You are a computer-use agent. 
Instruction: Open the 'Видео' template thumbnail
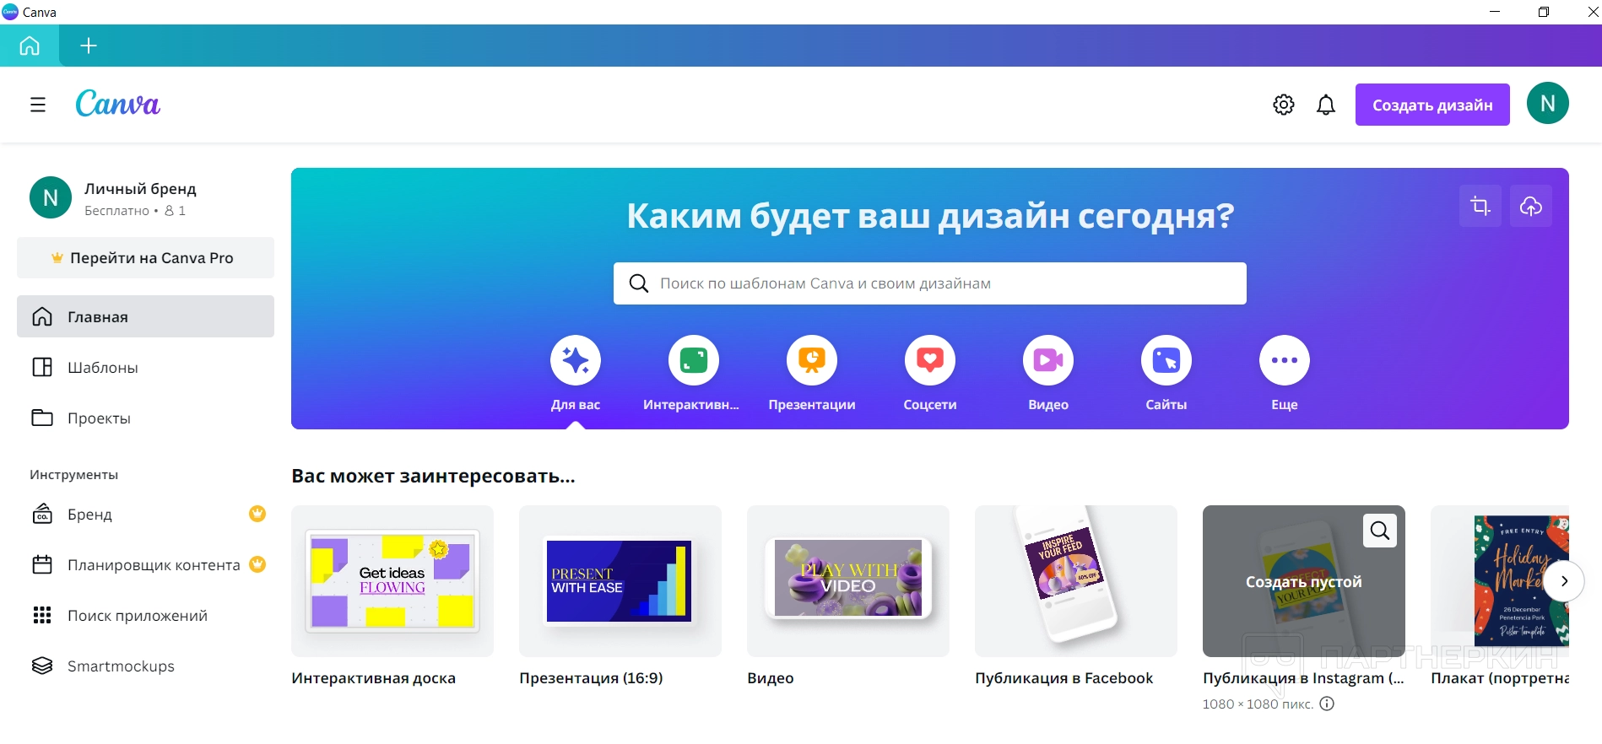pyautogui.click(x=848, y=581)
